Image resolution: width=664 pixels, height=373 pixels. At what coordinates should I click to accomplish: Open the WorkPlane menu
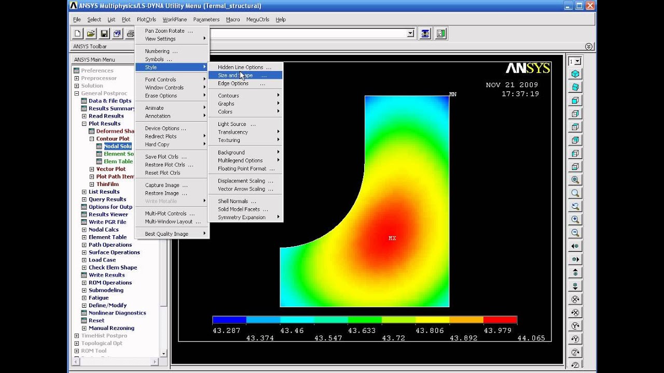174,20
